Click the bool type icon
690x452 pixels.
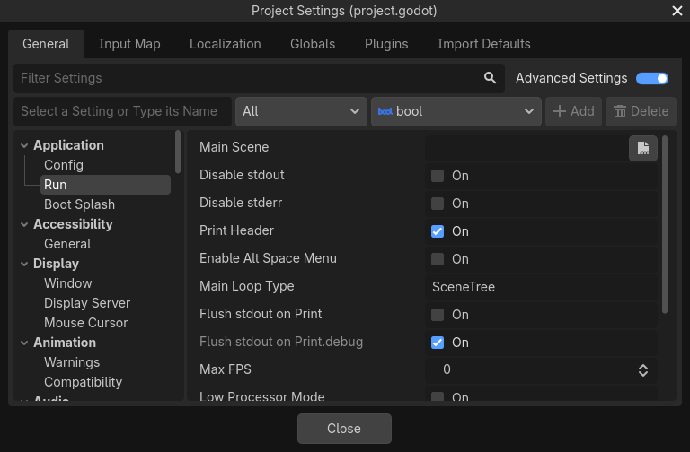pos(385,111)
